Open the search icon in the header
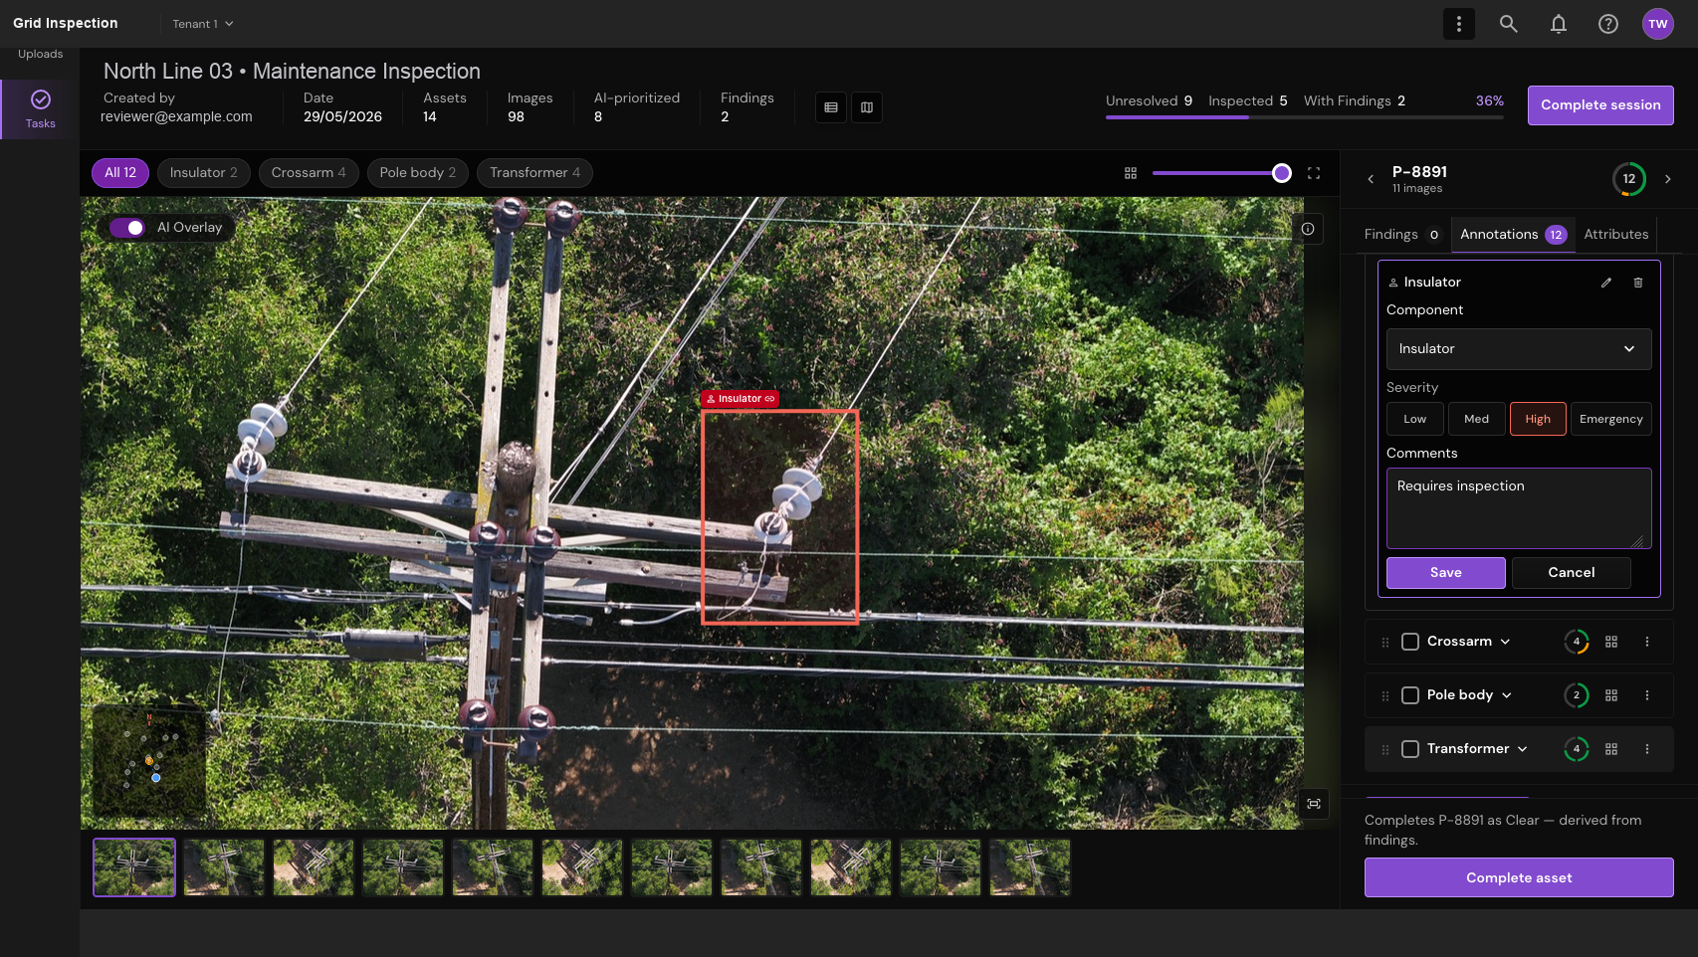This screenshot has width=1698, height=957. 1509,24
